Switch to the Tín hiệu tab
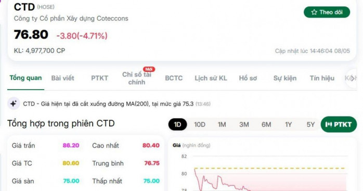The width and height of the screenshot is (363, 191). 322,78
